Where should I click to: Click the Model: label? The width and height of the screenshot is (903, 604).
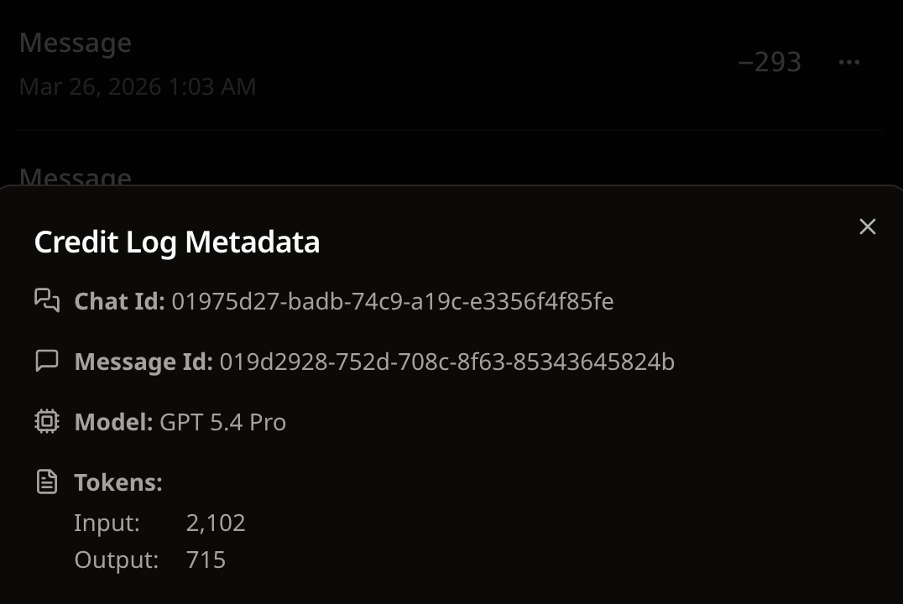pos(114,422)
